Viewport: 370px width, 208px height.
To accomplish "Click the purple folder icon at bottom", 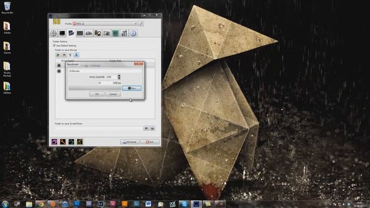I will [x=54, y=142].
